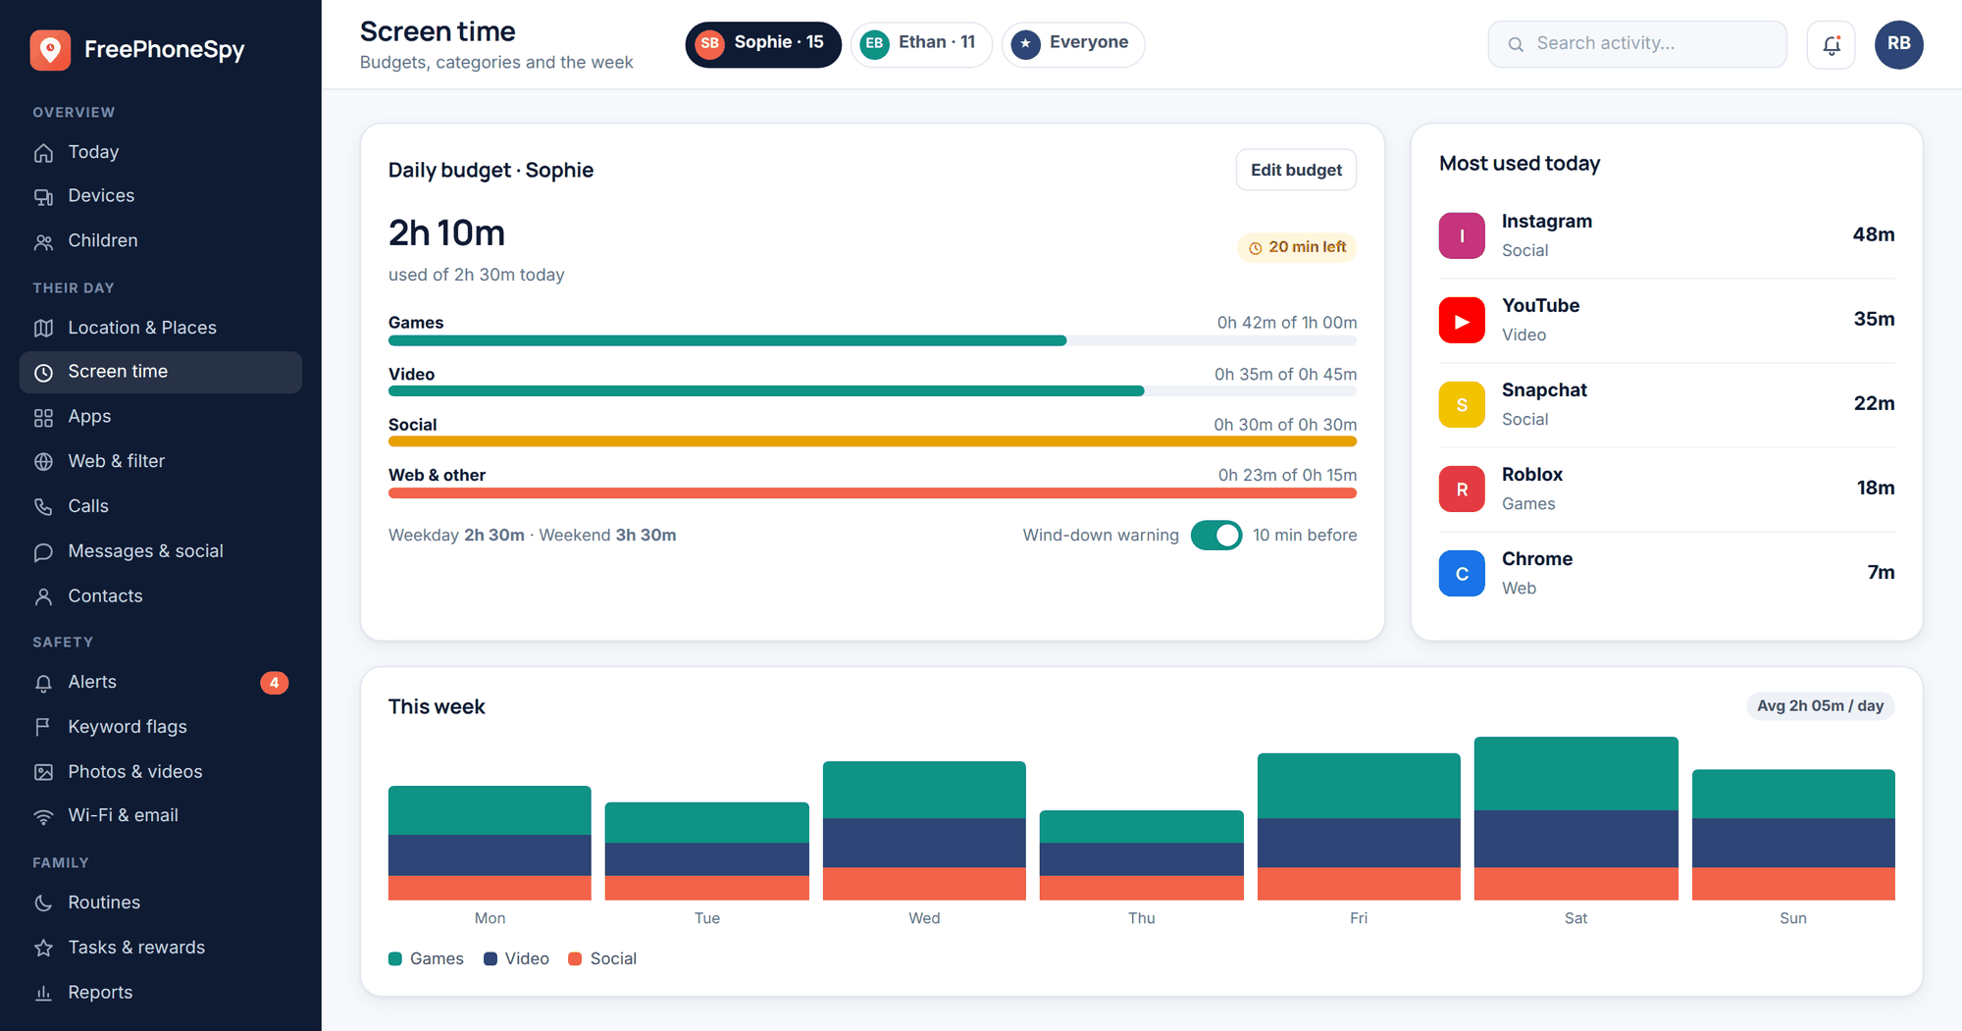Image resolution: width=1962 pixels, height=1031 pixels.
Task: Click the Photos & videos image icon
Action: [x=43, y=772]
